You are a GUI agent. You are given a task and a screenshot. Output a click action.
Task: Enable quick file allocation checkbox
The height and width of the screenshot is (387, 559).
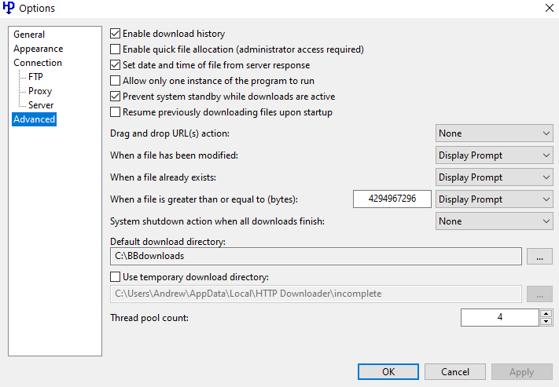(x=116, y=49)
